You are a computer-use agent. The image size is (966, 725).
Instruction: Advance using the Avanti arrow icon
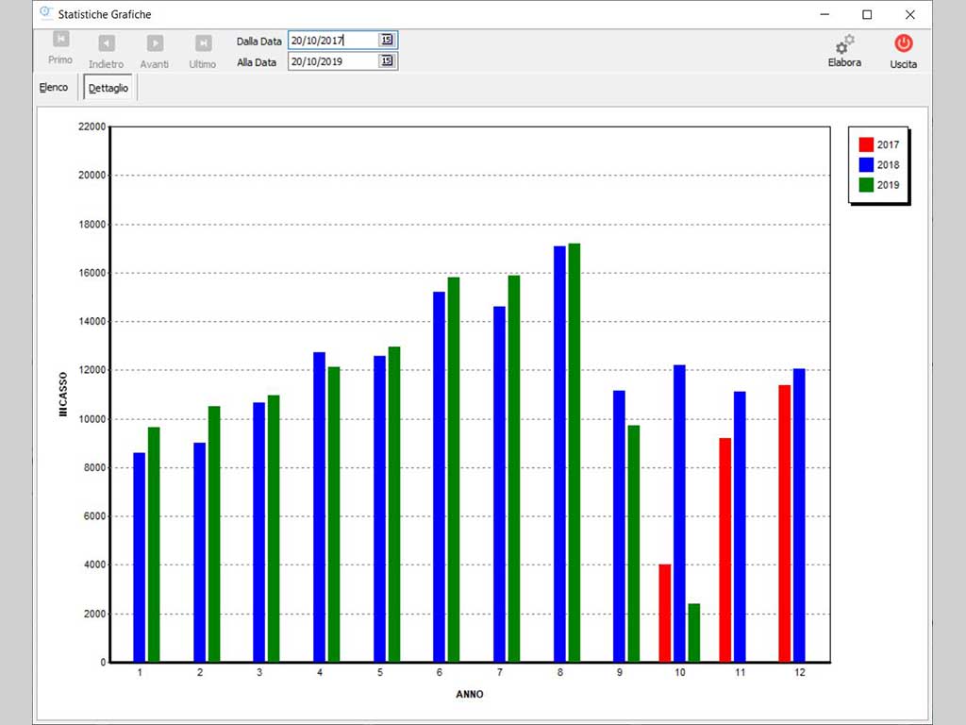155,43
